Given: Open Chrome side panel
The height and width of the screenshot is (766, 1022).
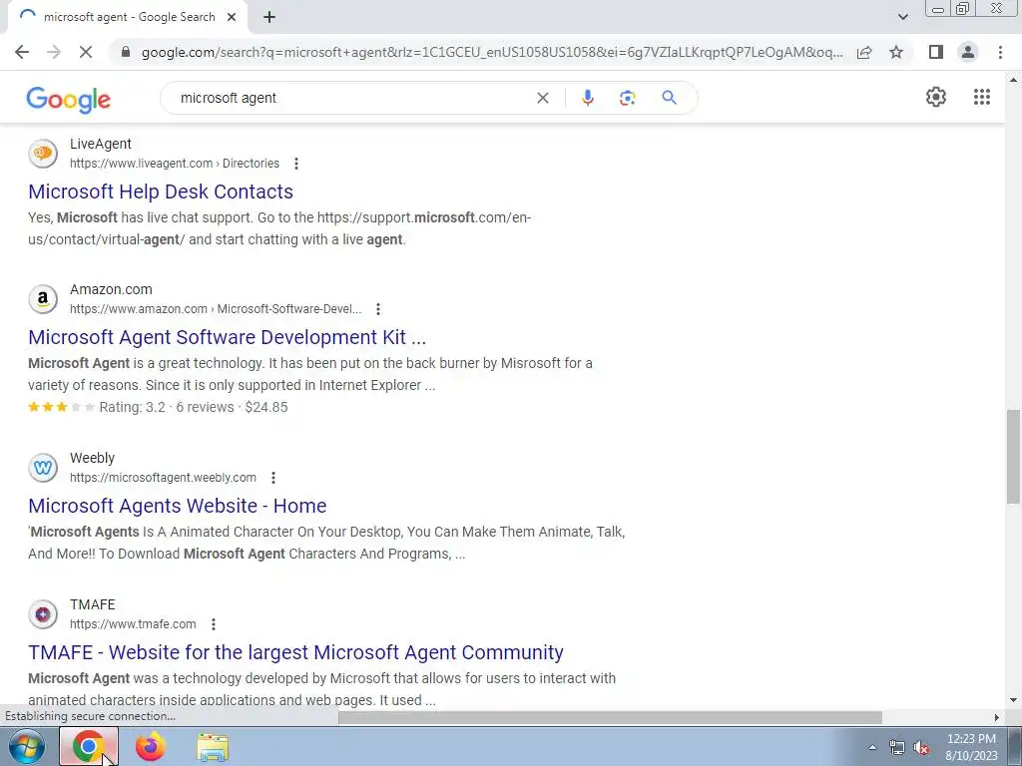Looking at the screenshot, I should [936, 52].
